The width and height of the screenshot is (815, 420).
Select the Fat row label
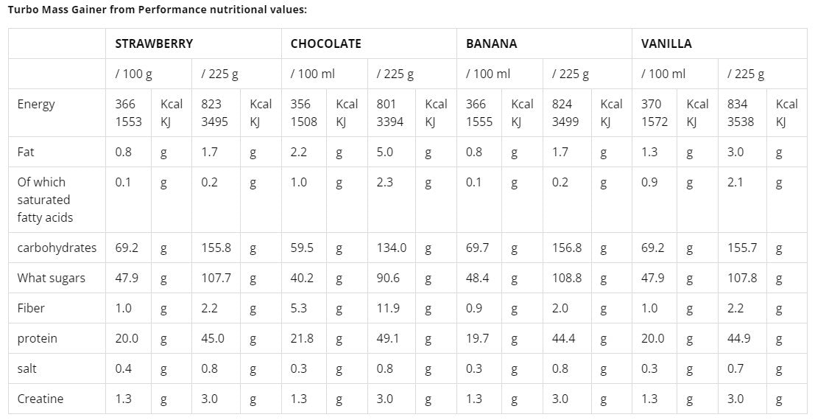26,152
